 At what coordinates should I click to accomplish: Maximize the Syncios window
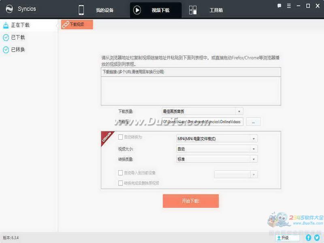[308, 6]
